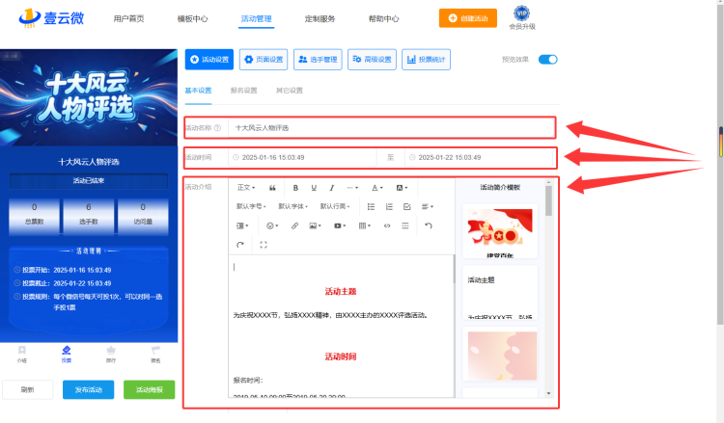Open the 正文 heading style dropdown

click(x=246, y=188)
